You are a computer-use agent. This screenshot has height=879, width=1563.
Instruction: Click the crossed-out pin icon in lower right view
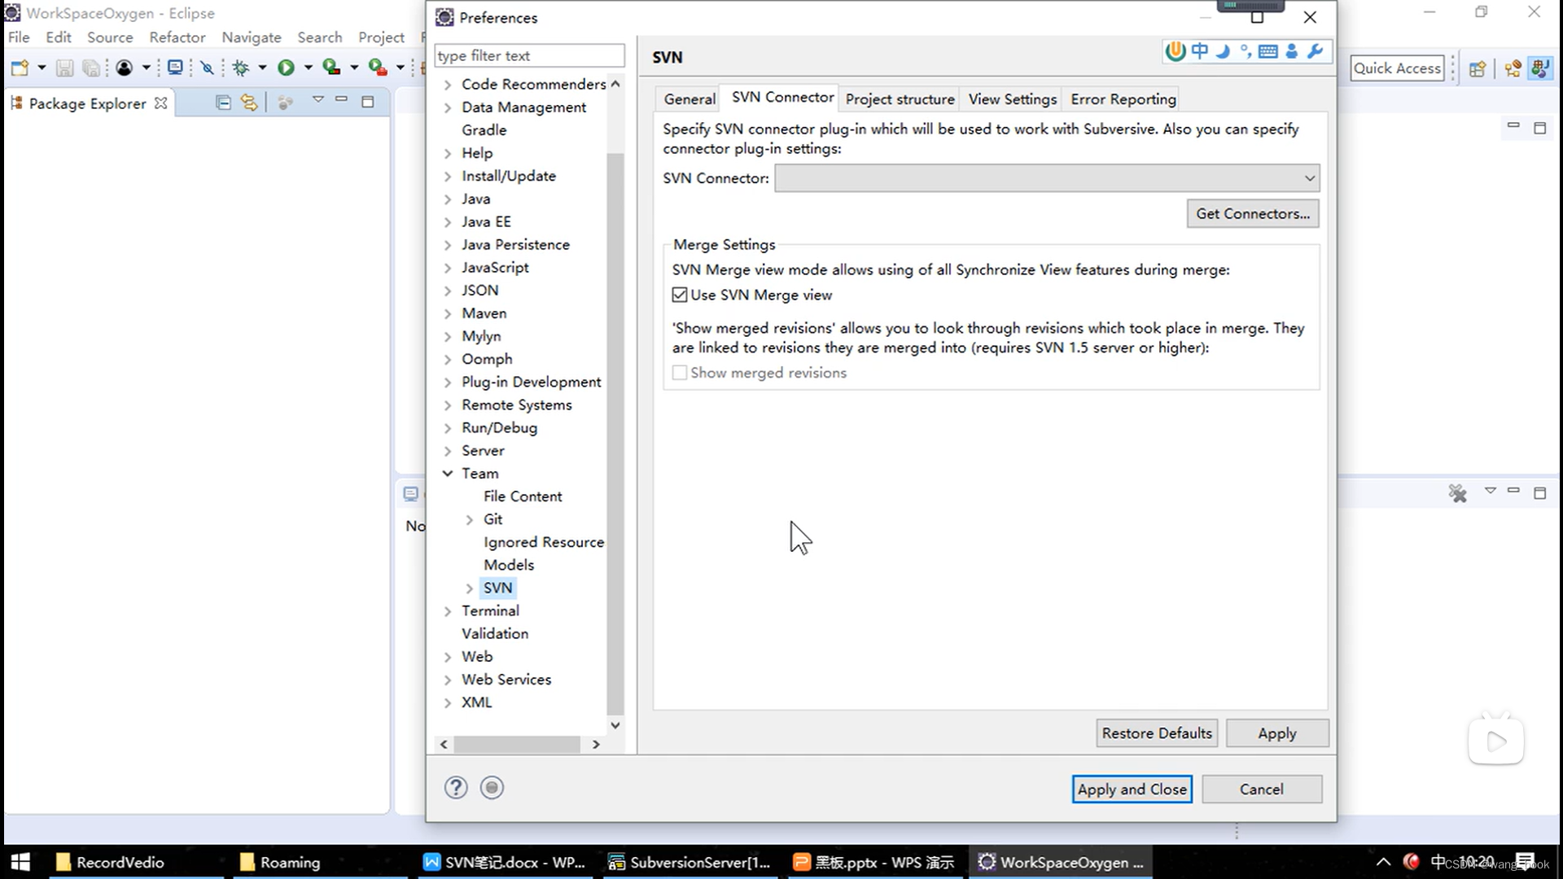[1457, 493]
